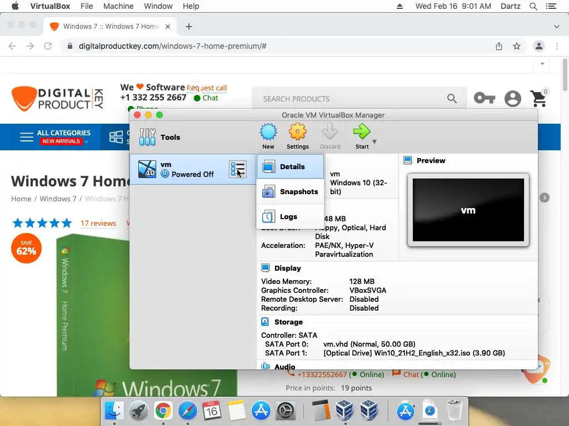Click the Windows 7 breadcrumb link
The width and height of the screenshot is (569, 426).
pyautogui.click(x=58, y=199)
